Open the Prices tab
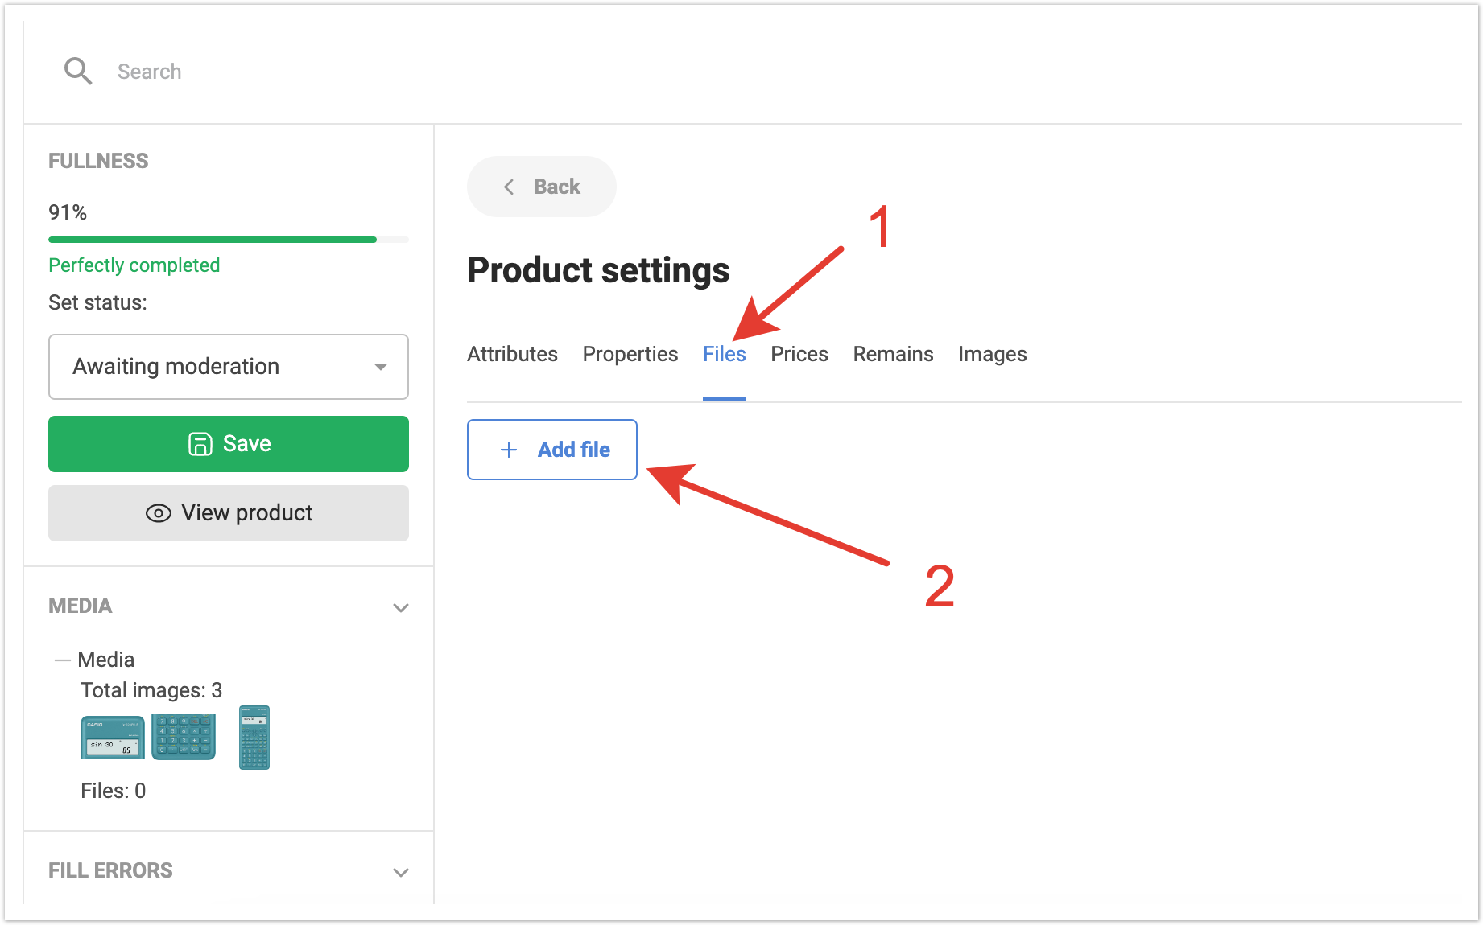Viewport: 1483px width, 925px height. 799,354
